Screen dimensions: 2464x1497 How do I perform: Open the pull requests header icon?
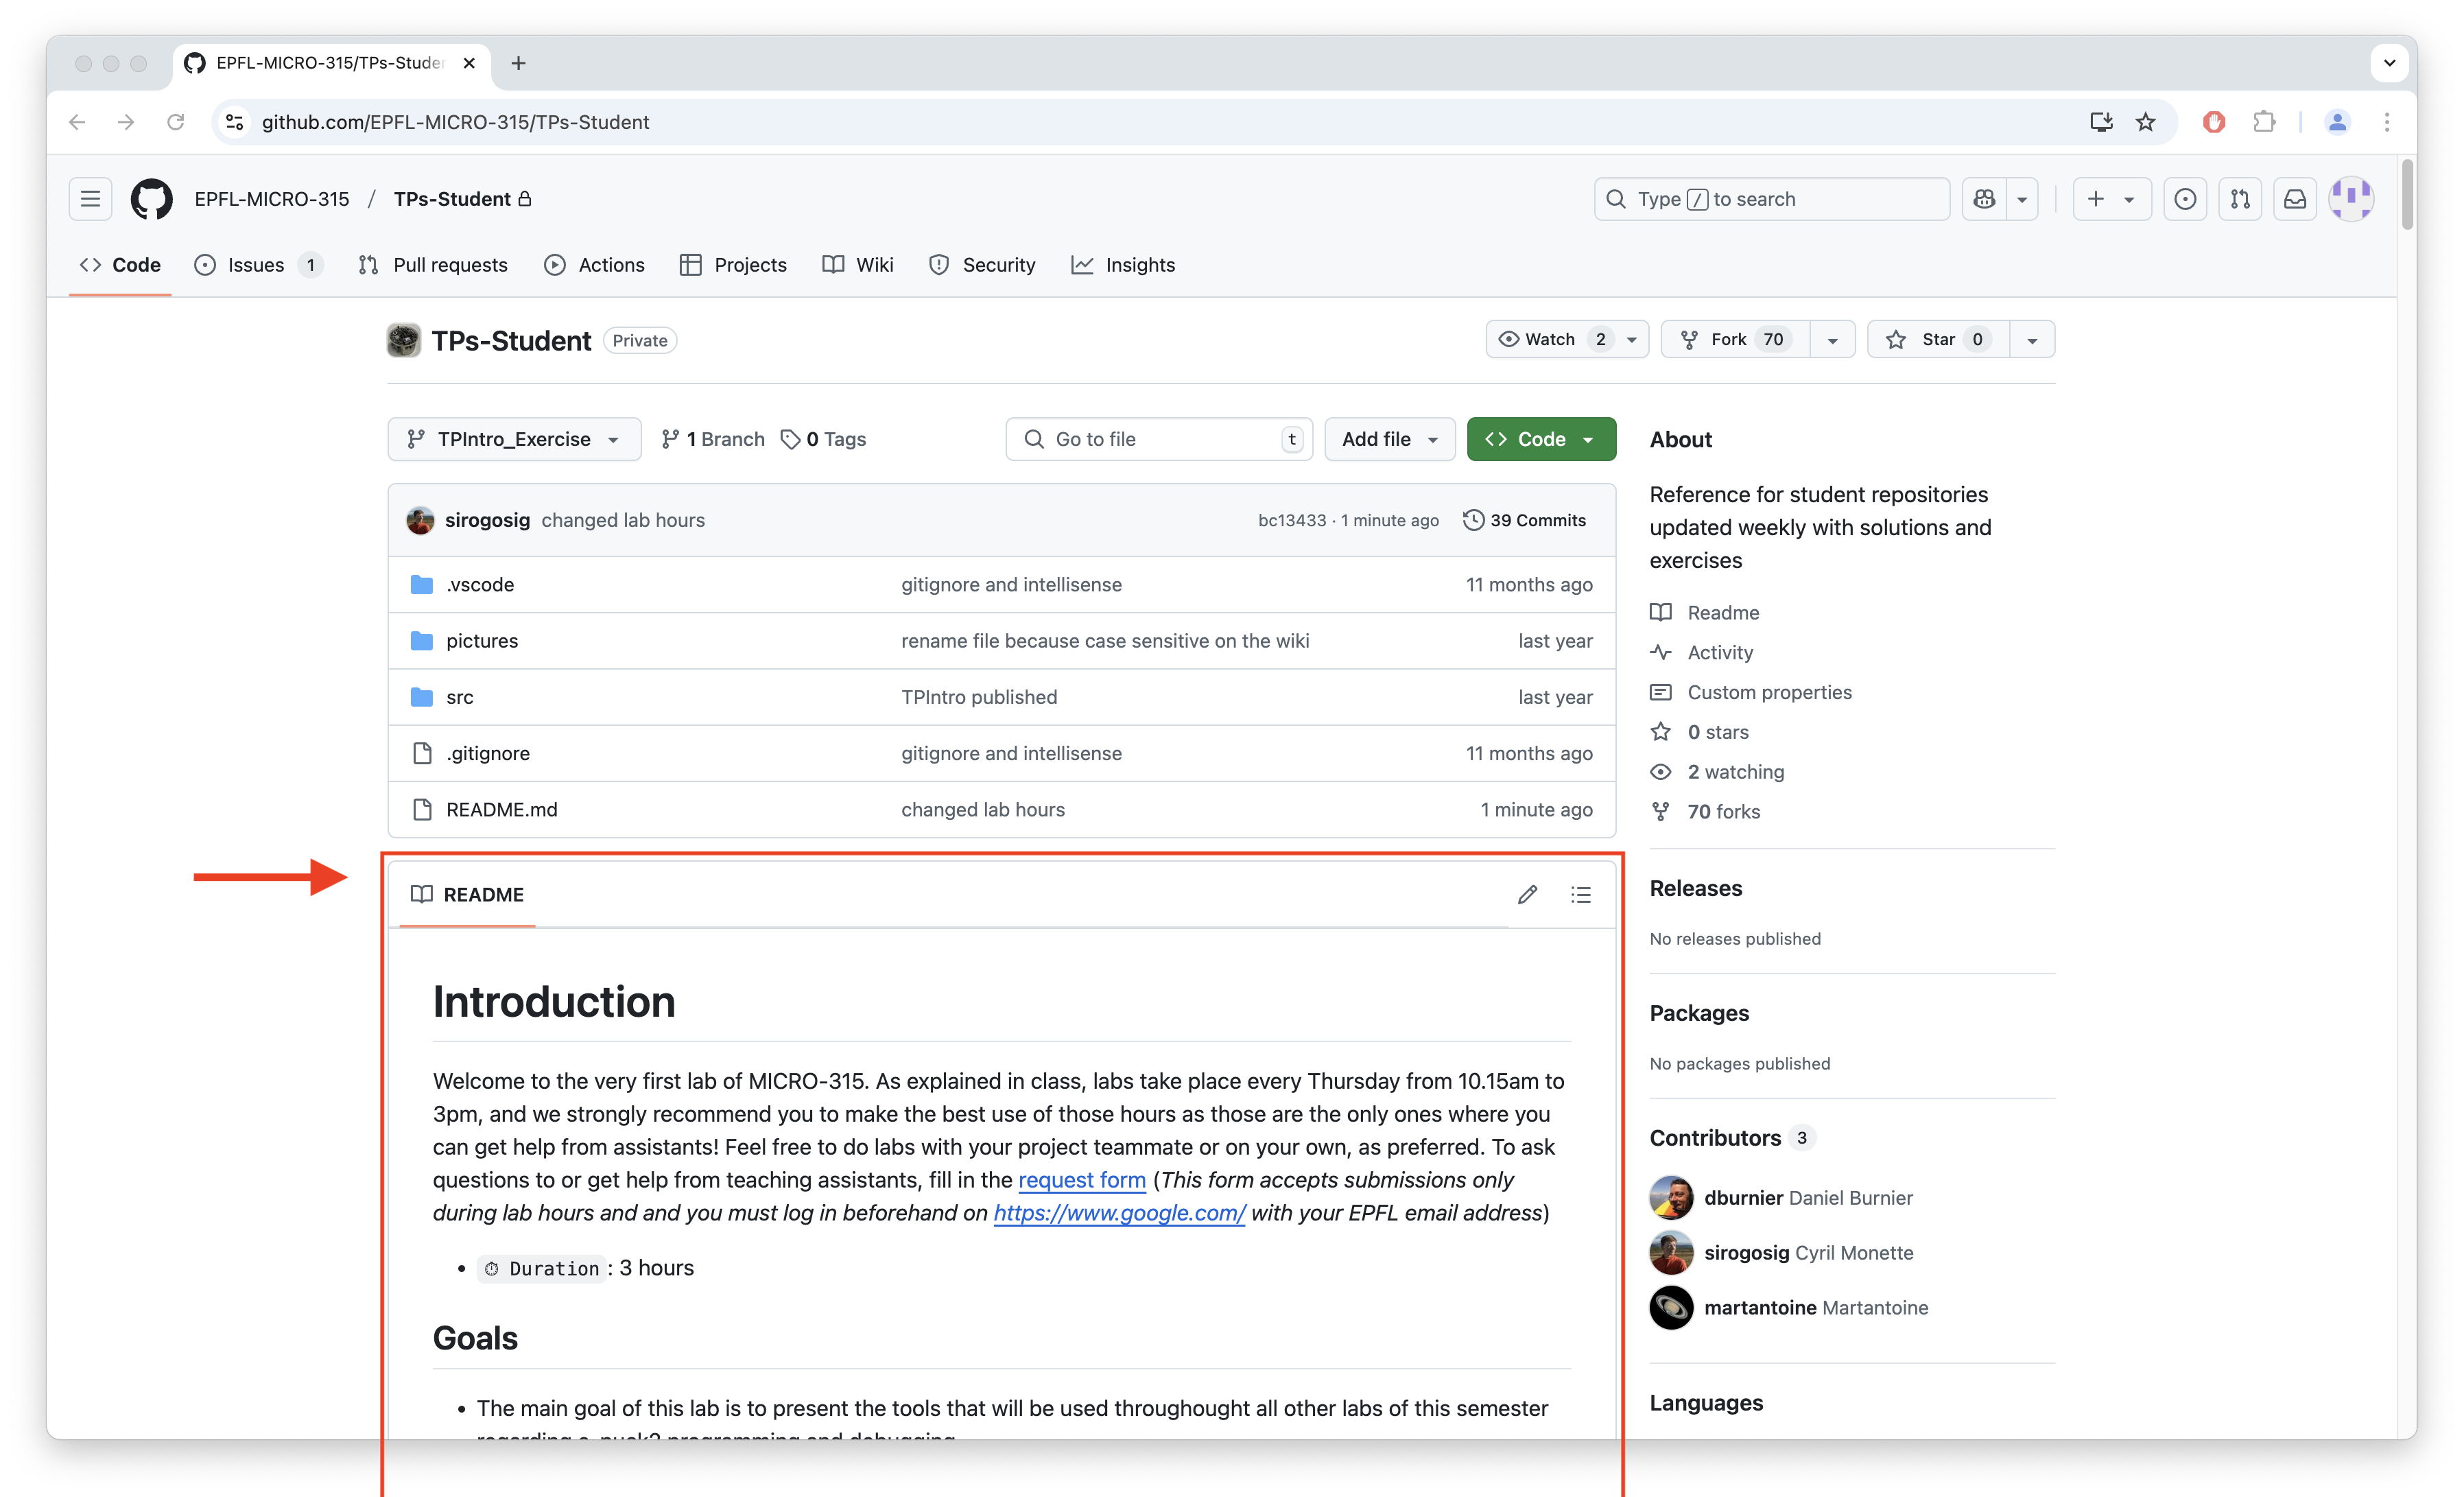coord(2240,199)
